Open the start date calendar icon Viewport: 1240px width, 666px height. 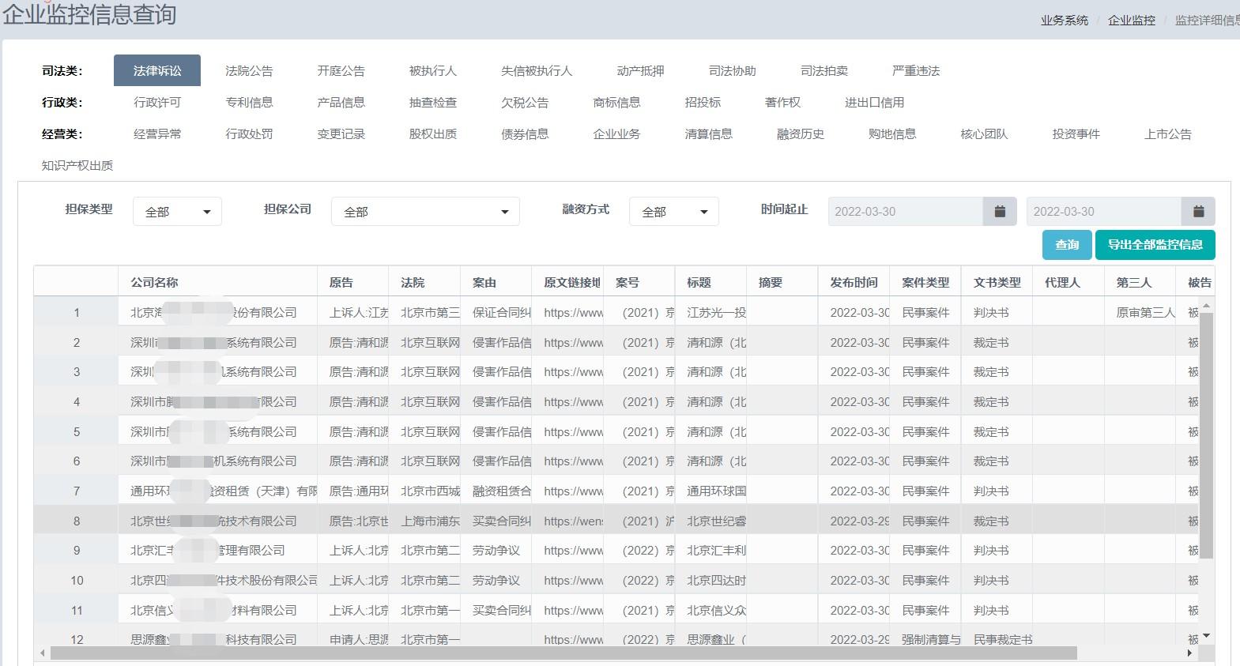tap(1000, 212)
